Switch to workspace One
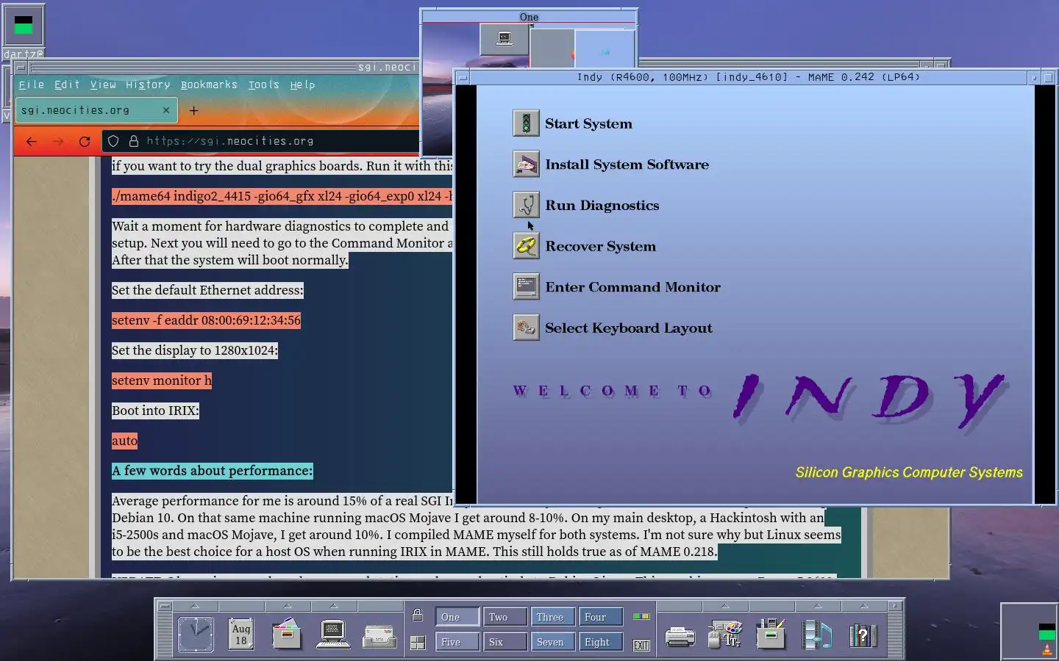The image size is (1059, 661). point(457,617)
